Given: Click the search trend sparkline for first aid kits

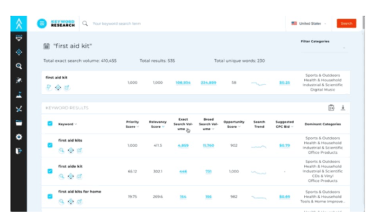Looking at the screenshot, I should click(259, 146).
